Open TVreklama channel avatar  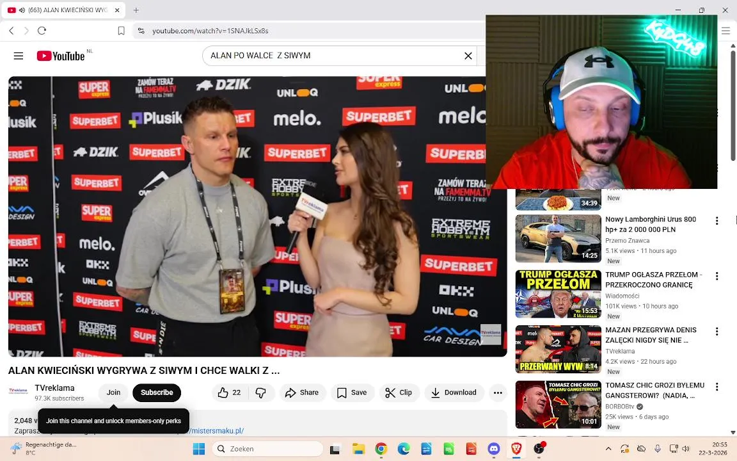(x=18, y=391)
